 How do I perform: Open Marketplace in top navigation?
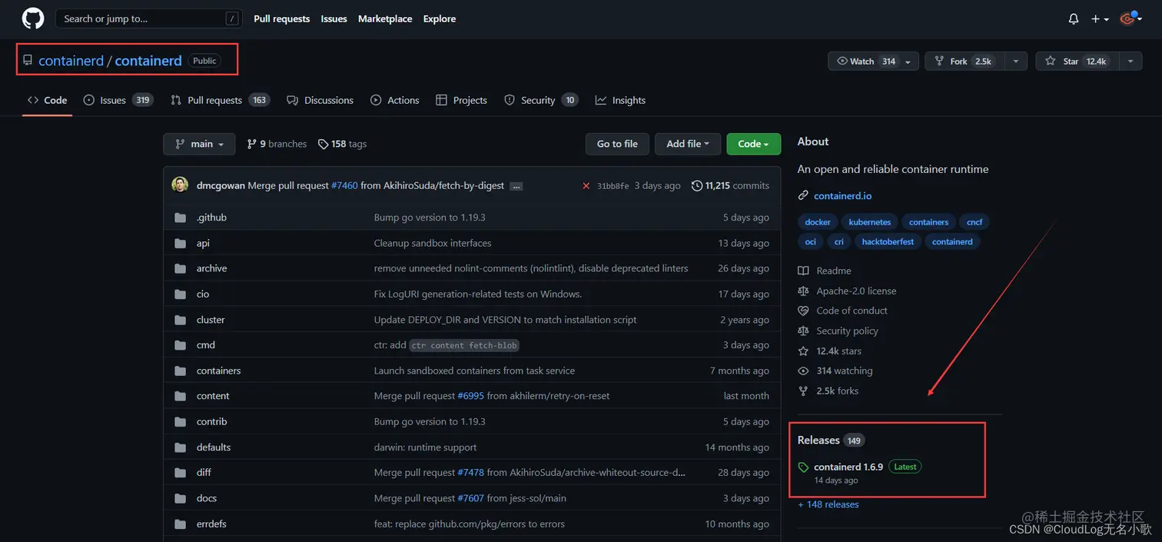385,18
